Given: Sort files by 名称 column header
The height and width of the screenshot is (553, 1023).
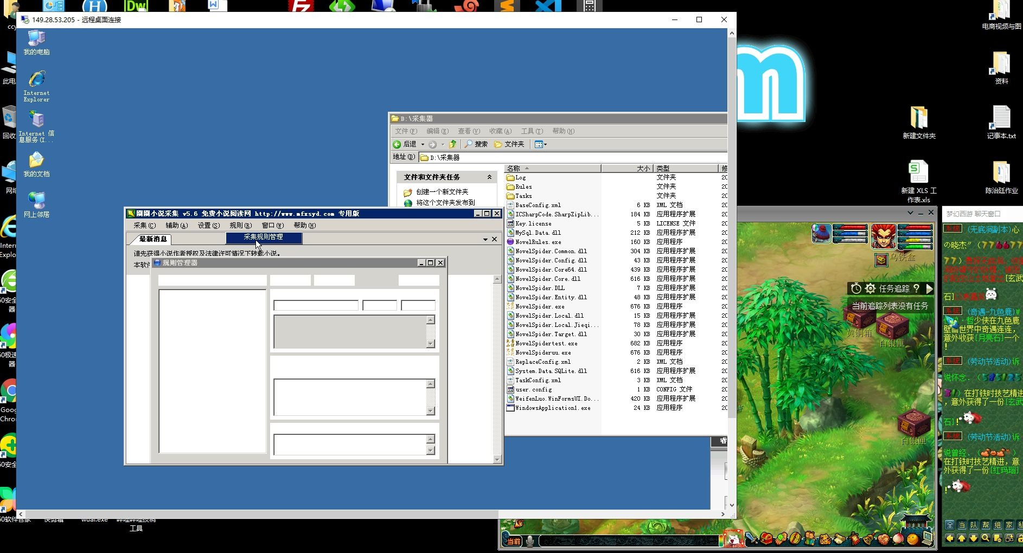Looking at the screenshot, I should point(552,168).
